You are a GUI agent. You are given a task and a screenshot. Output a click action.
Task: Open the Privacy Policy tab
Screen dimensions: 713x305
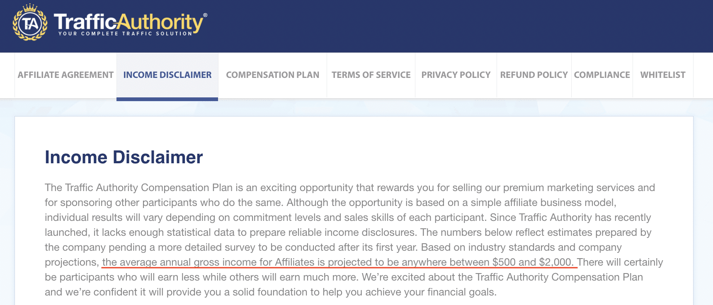click(x=456, y=75)
